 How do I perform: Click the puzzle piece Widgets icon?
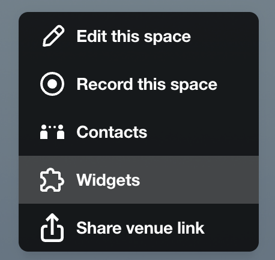[x=52, y=180]
